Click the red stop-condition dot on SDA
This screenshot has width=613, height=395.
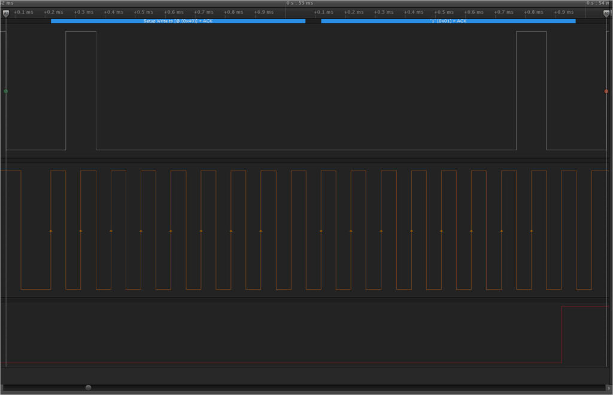coord(606,91)
